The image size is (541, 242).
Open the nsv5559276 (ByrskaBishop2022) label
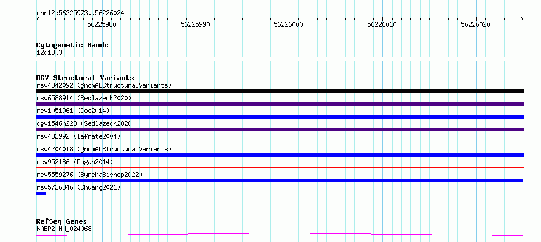89,175
